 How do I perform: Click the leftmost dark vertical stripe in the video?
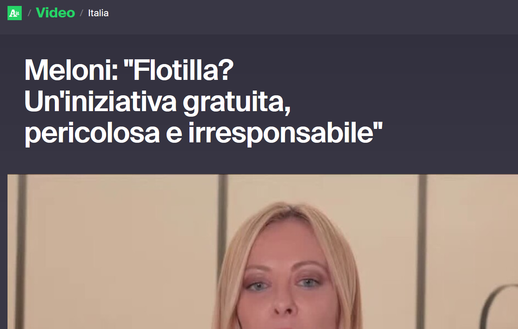pyautogui.click(x=21, y=251)
